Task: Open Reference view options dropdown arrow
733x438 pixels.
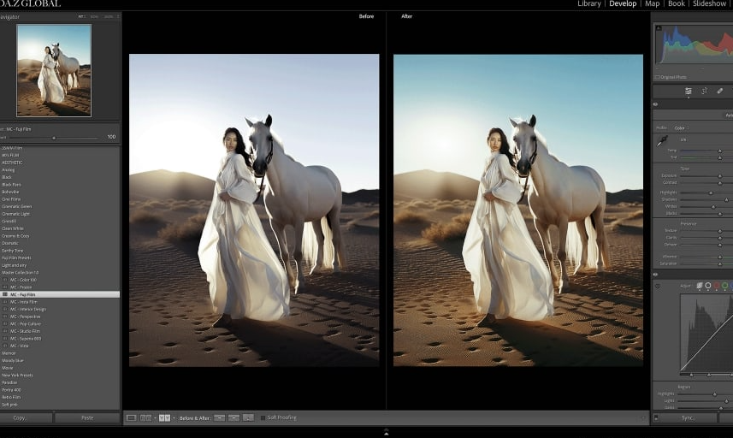Action: point(155,418)
